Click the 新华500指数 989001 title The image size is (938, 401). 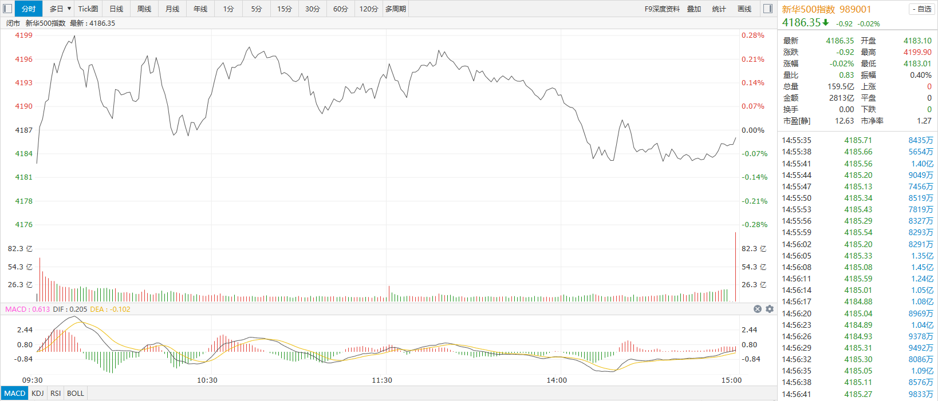[x=826, y=9]
